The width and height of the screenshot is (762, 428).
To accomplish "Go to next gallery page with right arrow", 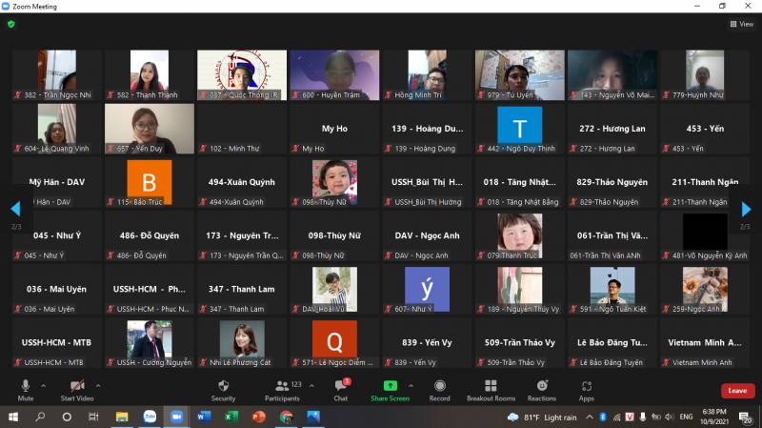I will 746,209.
